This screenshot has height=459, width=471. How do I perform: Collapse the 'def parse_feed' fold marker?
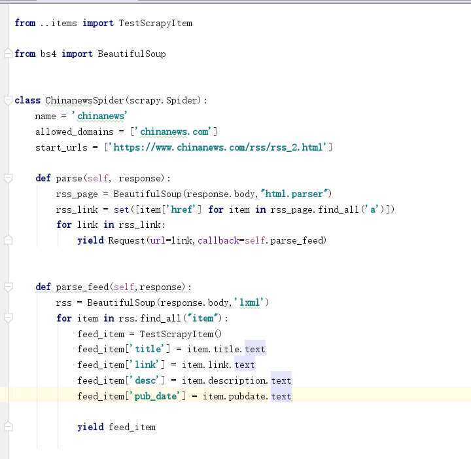pos(8,287)
